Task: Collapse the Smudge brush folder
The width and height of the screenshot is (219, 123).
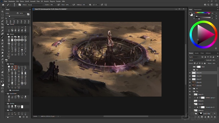Action: click(x=6, y=104)
